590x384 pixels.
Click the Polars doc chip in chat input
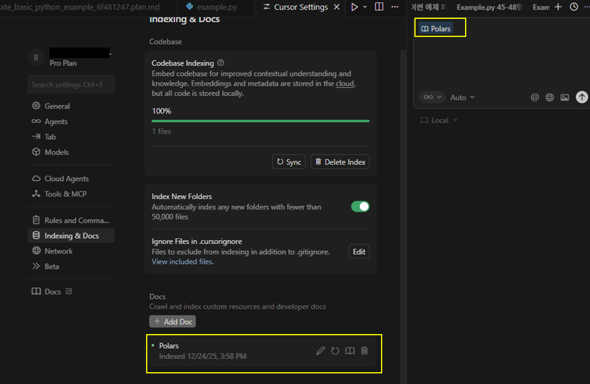point(436,29)
